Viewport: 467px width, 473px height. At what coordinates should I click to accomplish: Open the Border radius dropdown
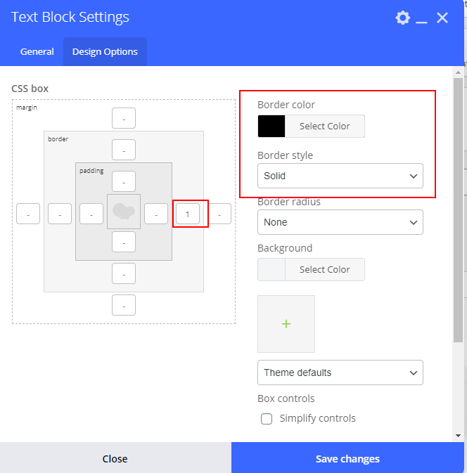coord(340,222)
